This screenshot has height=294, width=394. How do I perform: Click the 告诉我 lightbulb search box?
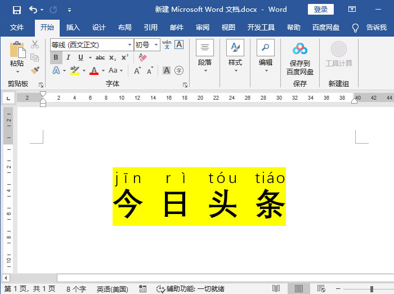[x=369, y=27]
